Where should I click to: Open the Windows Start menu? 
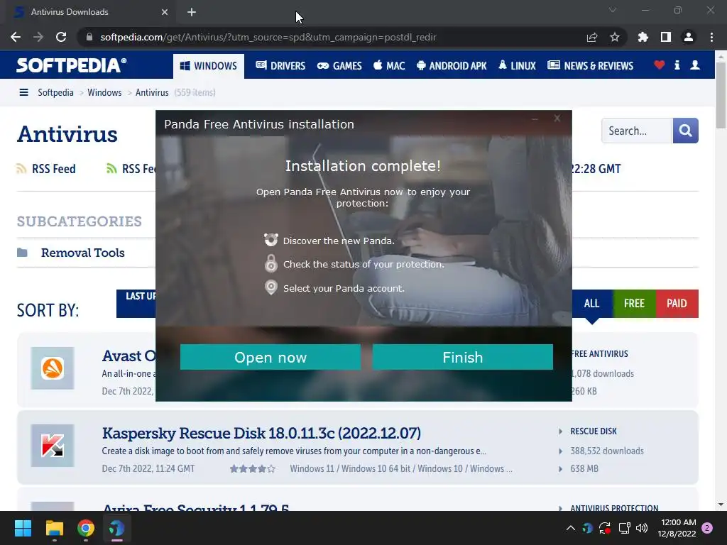coord(23,528)
